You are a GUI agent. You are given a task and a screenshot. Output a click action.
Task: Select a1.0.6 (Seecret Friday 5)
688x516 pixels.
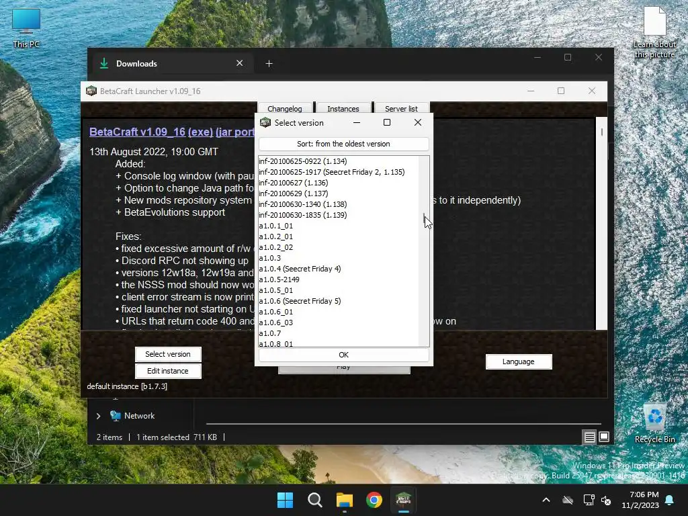(339, 301)
